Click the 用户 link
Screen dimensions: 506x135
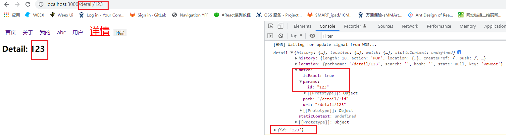(x=78, y=32)
